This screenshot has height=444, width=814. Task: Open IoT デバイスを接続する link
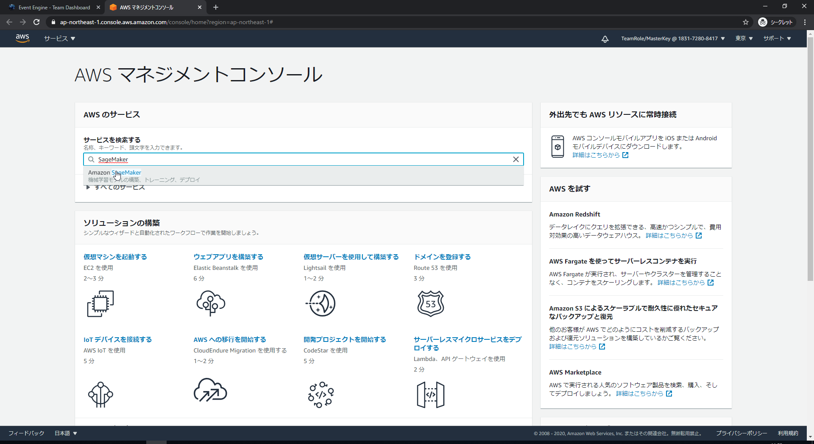(x=117, y=339)
